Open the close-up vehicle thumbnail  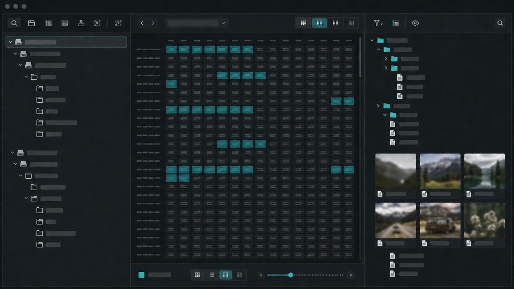pos(440,220)
